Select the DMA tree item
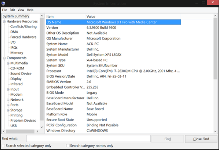Viewport: 219px width, 150px height. tap(14, 32)
